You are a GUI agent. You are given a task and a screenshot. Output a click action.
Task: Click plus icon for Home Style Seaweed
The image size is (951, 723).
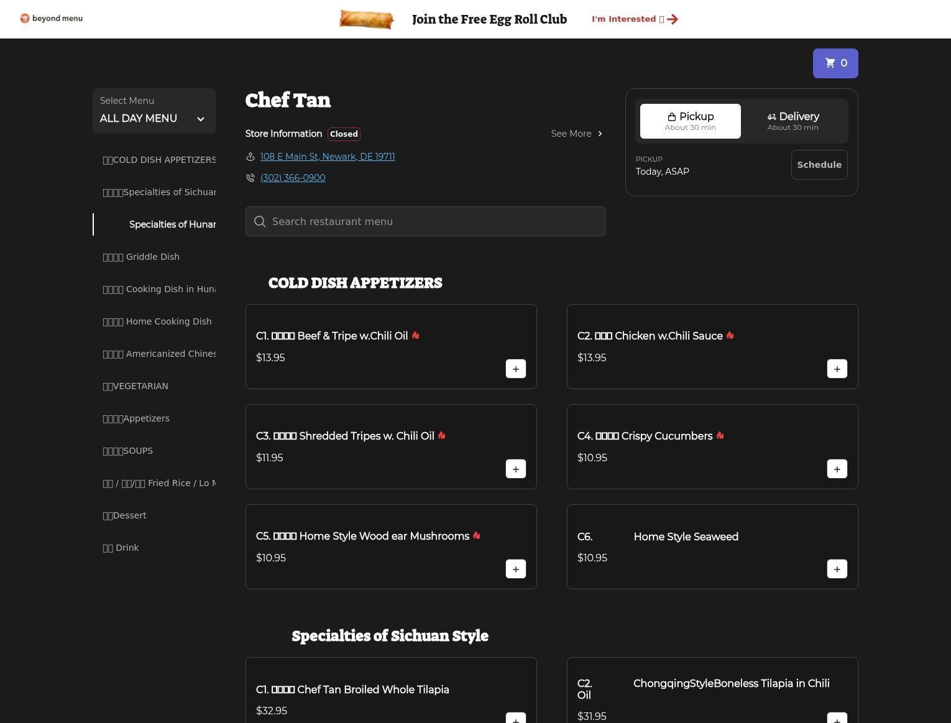click(837, 569)
